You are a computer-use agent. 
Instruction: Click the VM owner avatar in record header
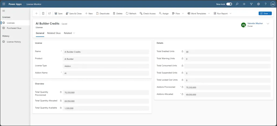(243, 25)
